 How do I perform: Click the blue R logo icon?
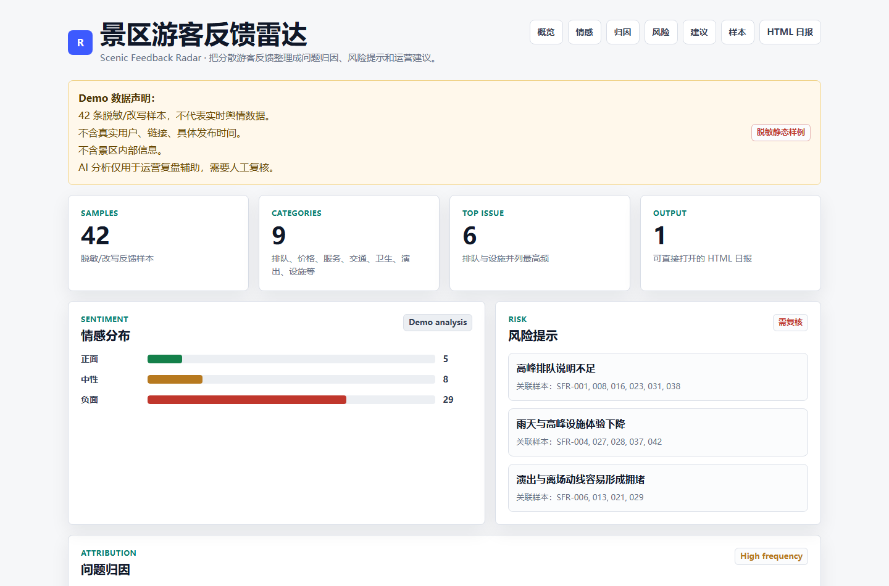(x=80, y=43)
